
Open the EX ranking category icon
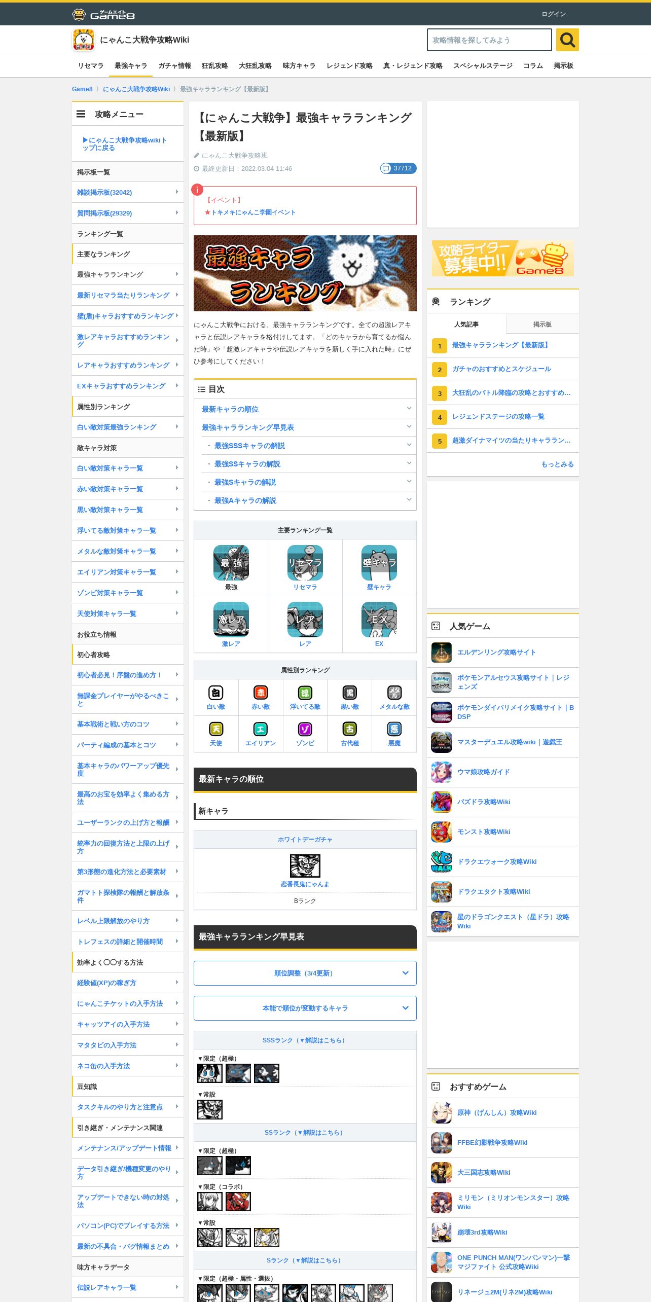379,620
